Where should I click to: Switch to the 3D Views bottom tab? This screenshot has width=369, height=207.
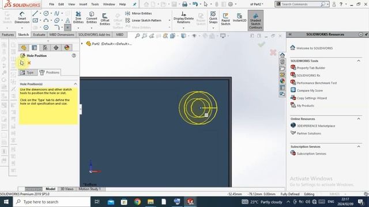(67, 189)
